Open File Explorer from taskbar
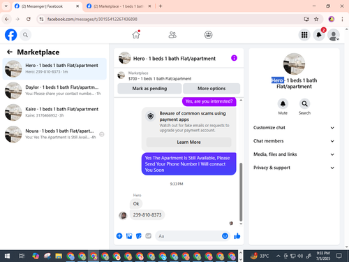 [x=59, y=256]
